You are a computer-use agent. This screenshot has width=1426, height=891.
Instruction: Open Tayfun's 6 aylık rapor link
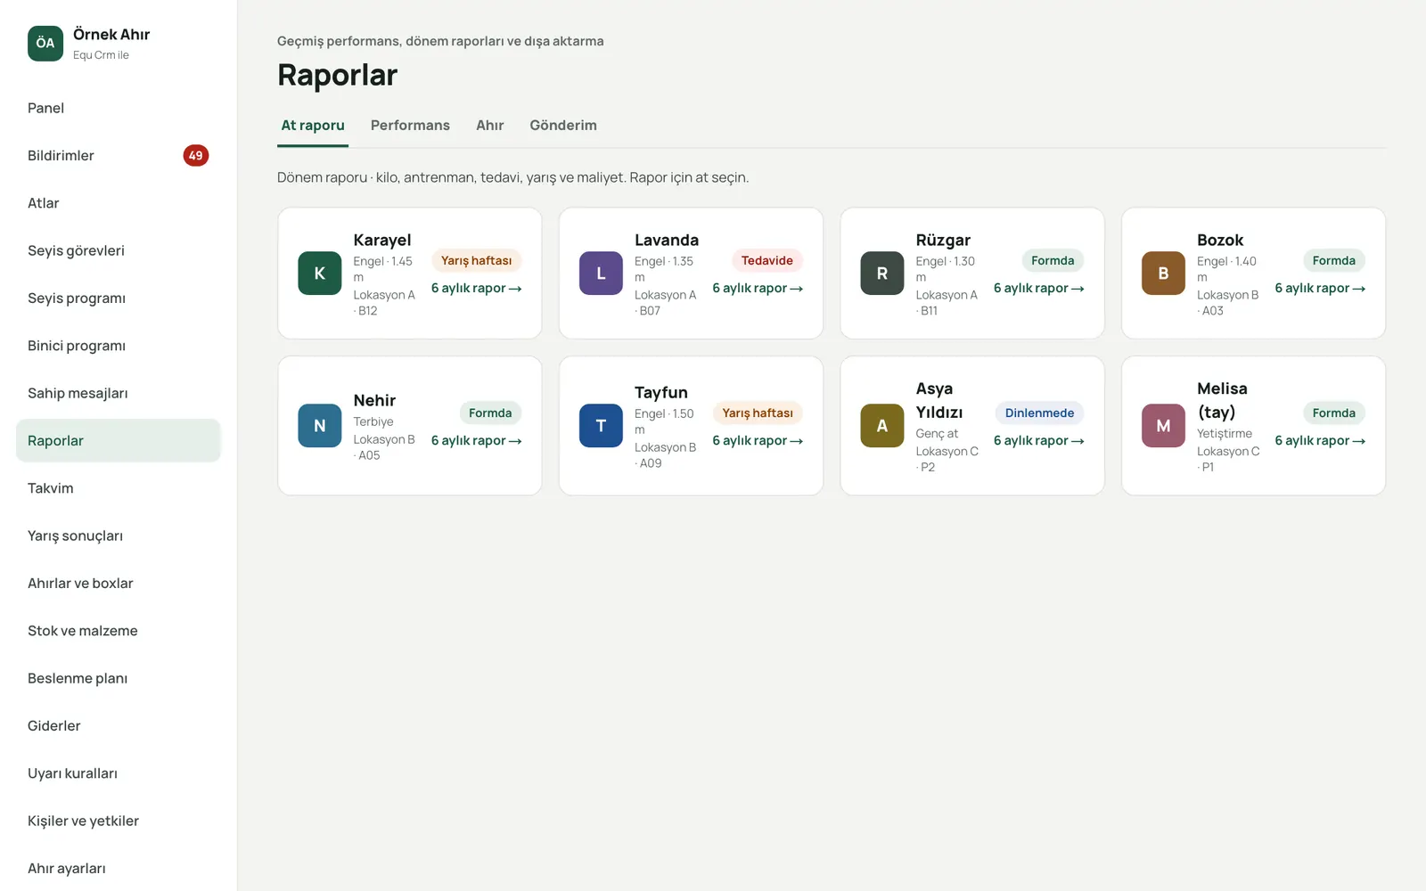[x=758, y=440]
